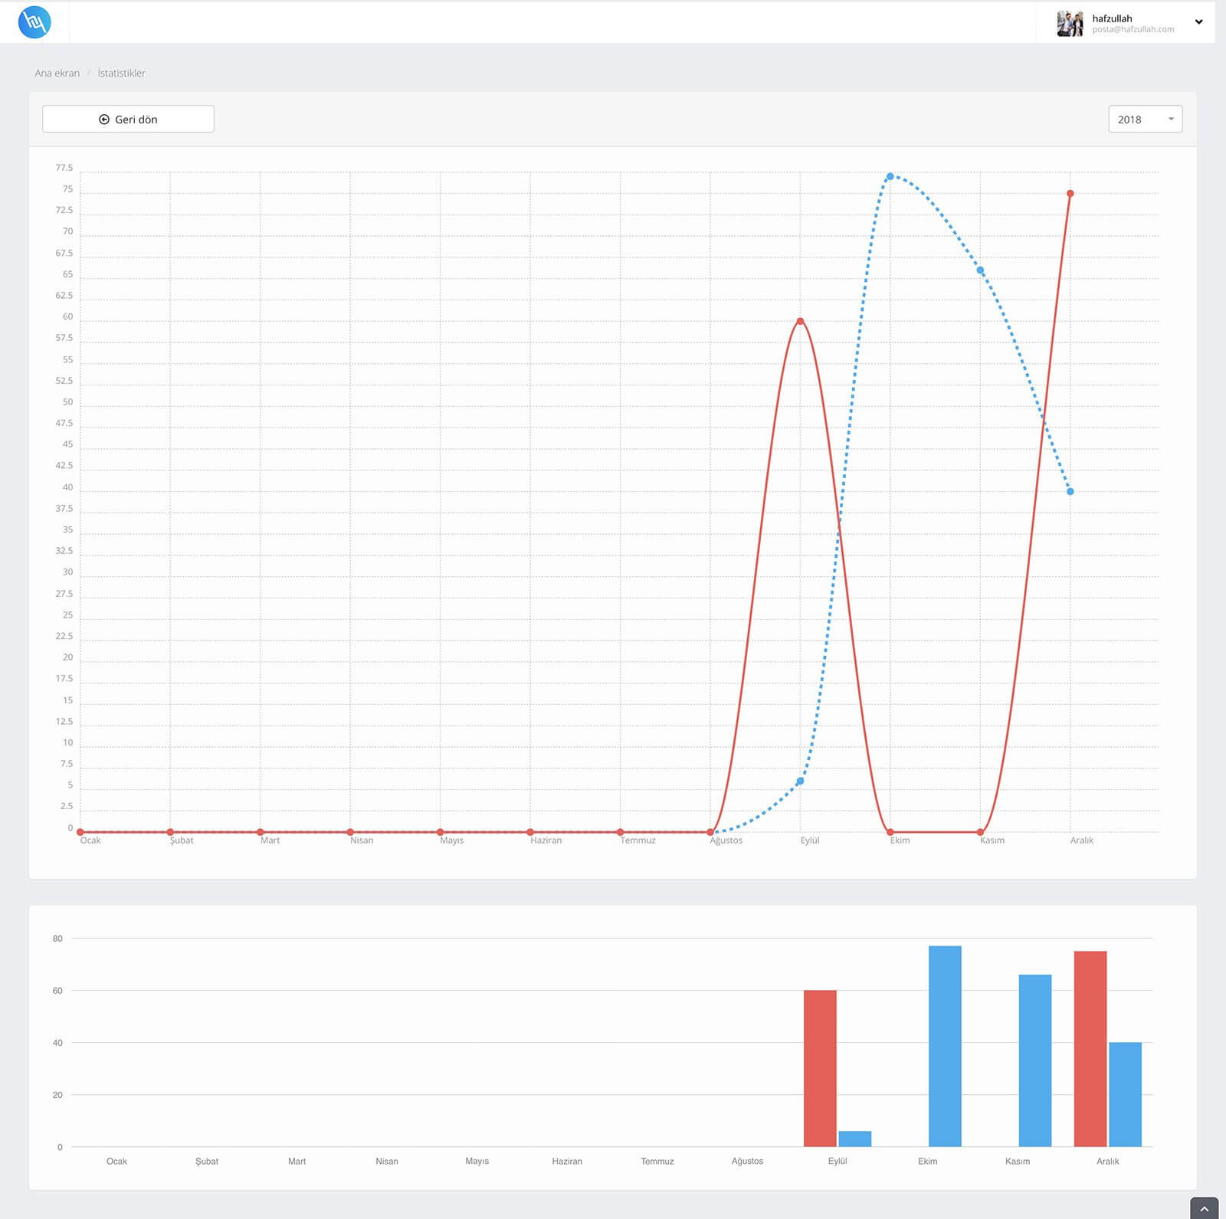The image size is (1226, 1219).
Task: Expand the user account menu chevron
Action: 1198,22
